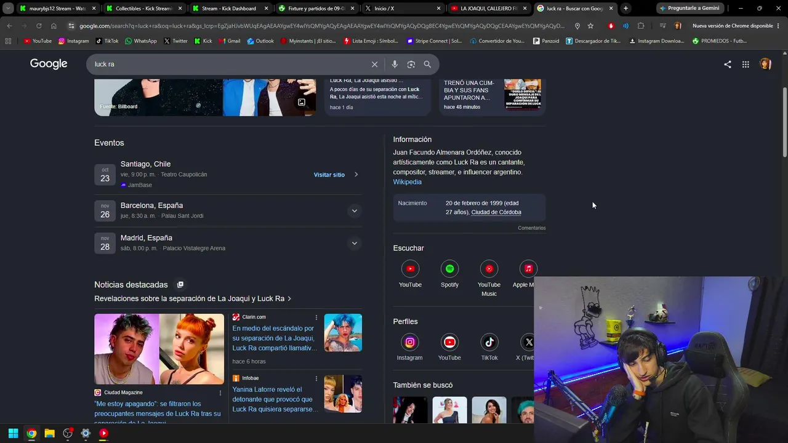Switch to the Inicio / X tab

coord(402,9)
